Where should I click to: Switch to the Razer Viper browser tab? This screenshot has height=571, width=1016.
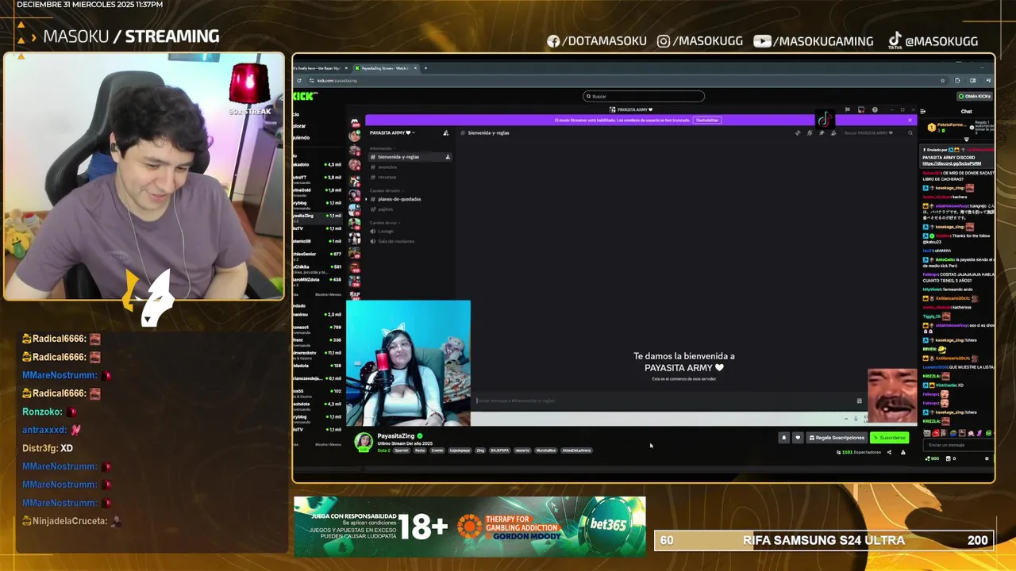(321, 68)
